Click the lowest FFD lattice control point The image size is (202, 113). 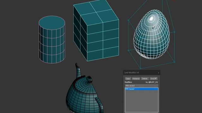pos(140,68)
